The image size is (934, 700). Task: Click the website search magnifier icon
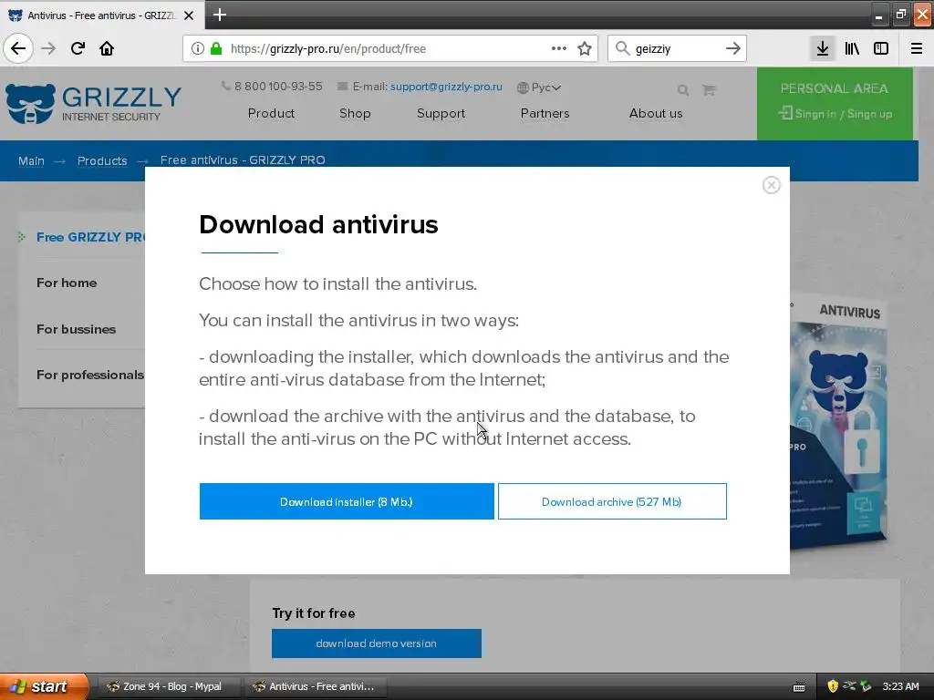tap(683, 90)
